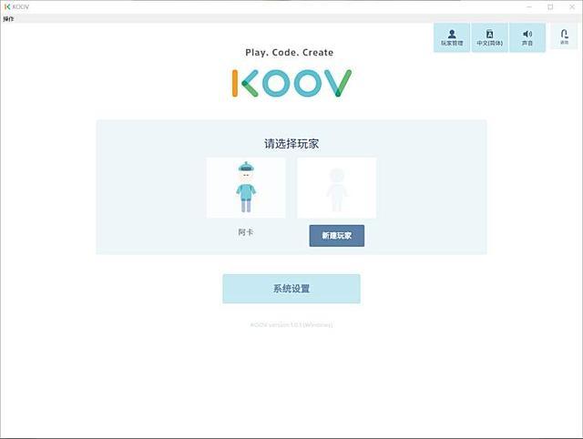Toggle the sound (声音) button
This screenshot has width=583, height=439.
click(527, 37)
